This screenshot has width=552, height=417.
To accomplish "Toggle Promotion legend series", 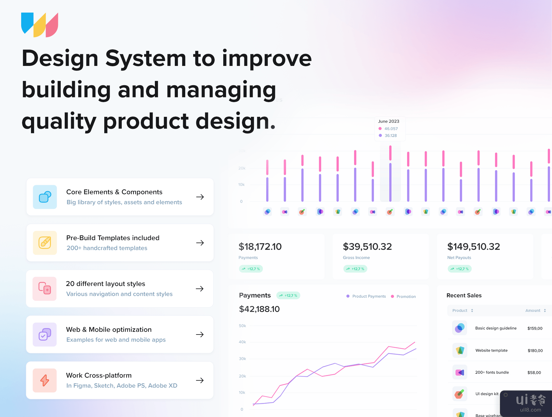I will tap(403, 296).
